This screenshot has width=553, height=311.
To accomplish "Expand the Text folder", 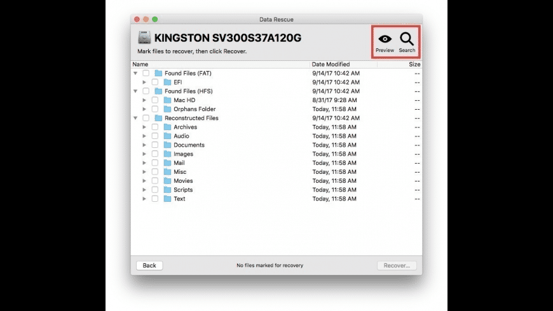I will point(144,199).
